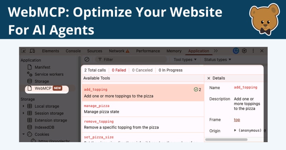Toggle the device toolbar icon
Image resolution: width=286 pixels, height=150 pixels.
click(32, 51)
